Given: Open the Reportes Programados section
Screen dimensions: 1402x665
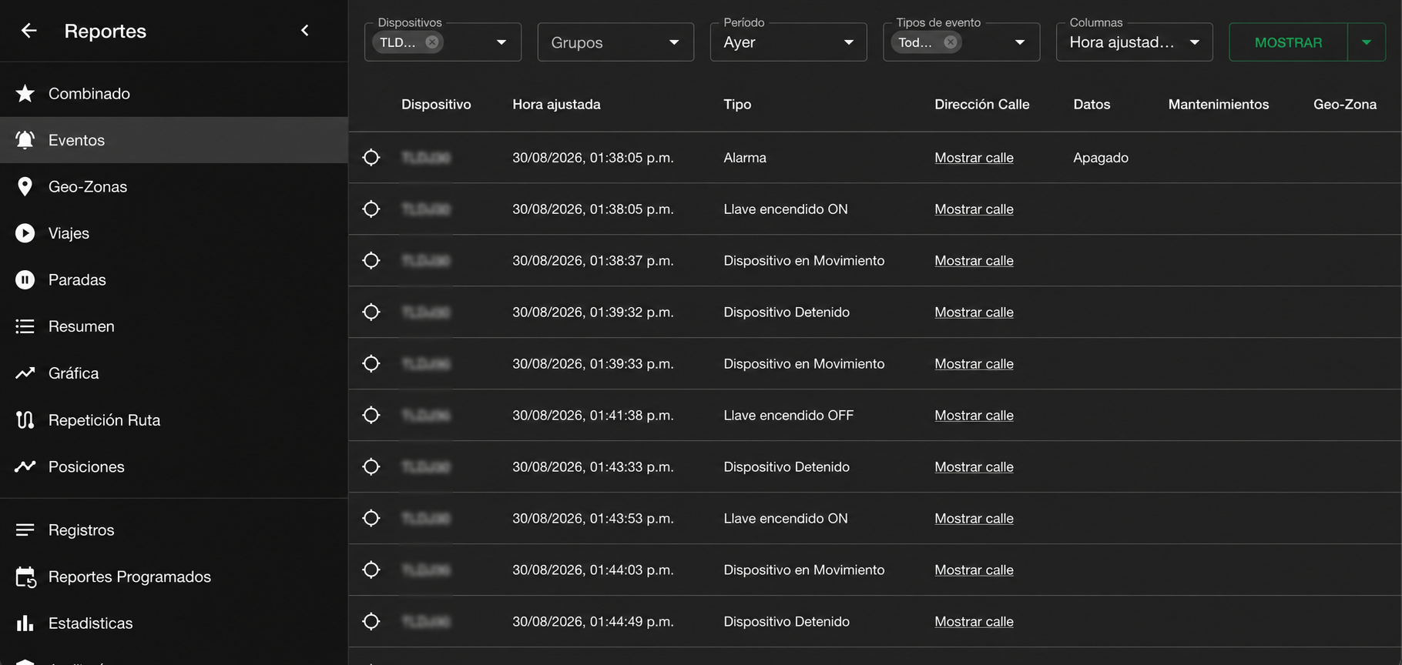Looking at the screenshot, I should (x=173, y=577).
